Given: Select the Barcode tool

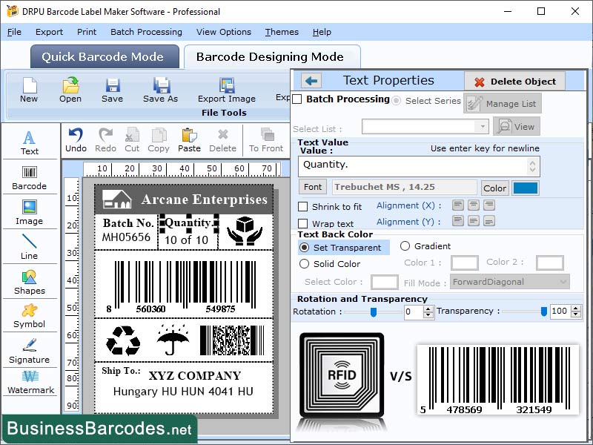Looking at the screenshot, I should pos(30,178).
